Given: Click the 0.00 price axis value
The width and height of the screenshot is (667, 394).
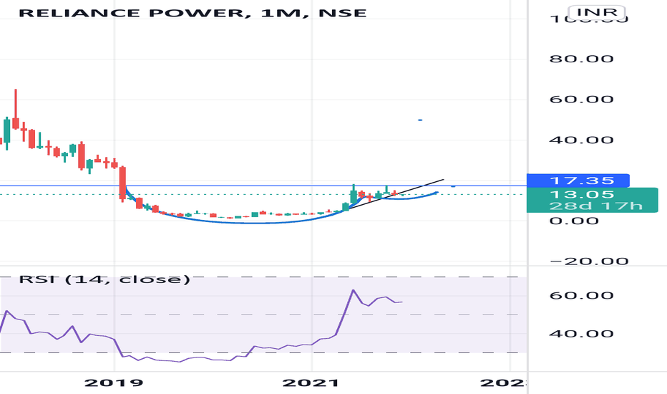Looking at the screenshot, I should pyautogui.click(x=574, y=221).
